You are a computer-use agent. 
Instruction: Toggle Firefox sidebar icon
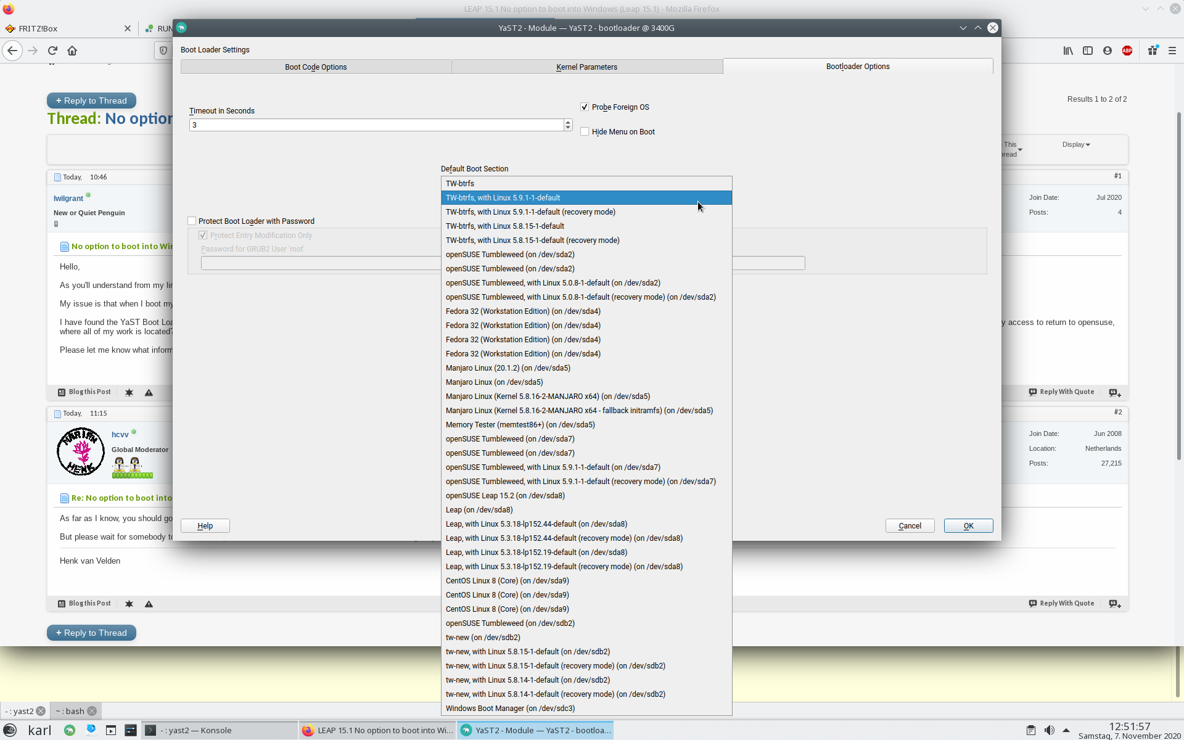point(1088,51)
